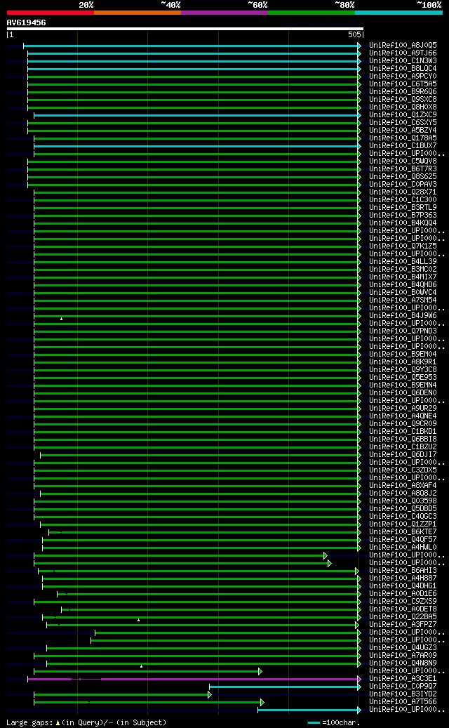The image size is (449, 728).
Task: Select the UniRef100_C5WQV8 label
Action: pos(403,161)
